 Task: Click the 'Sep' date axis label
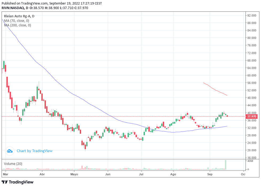tap(210, 174)
